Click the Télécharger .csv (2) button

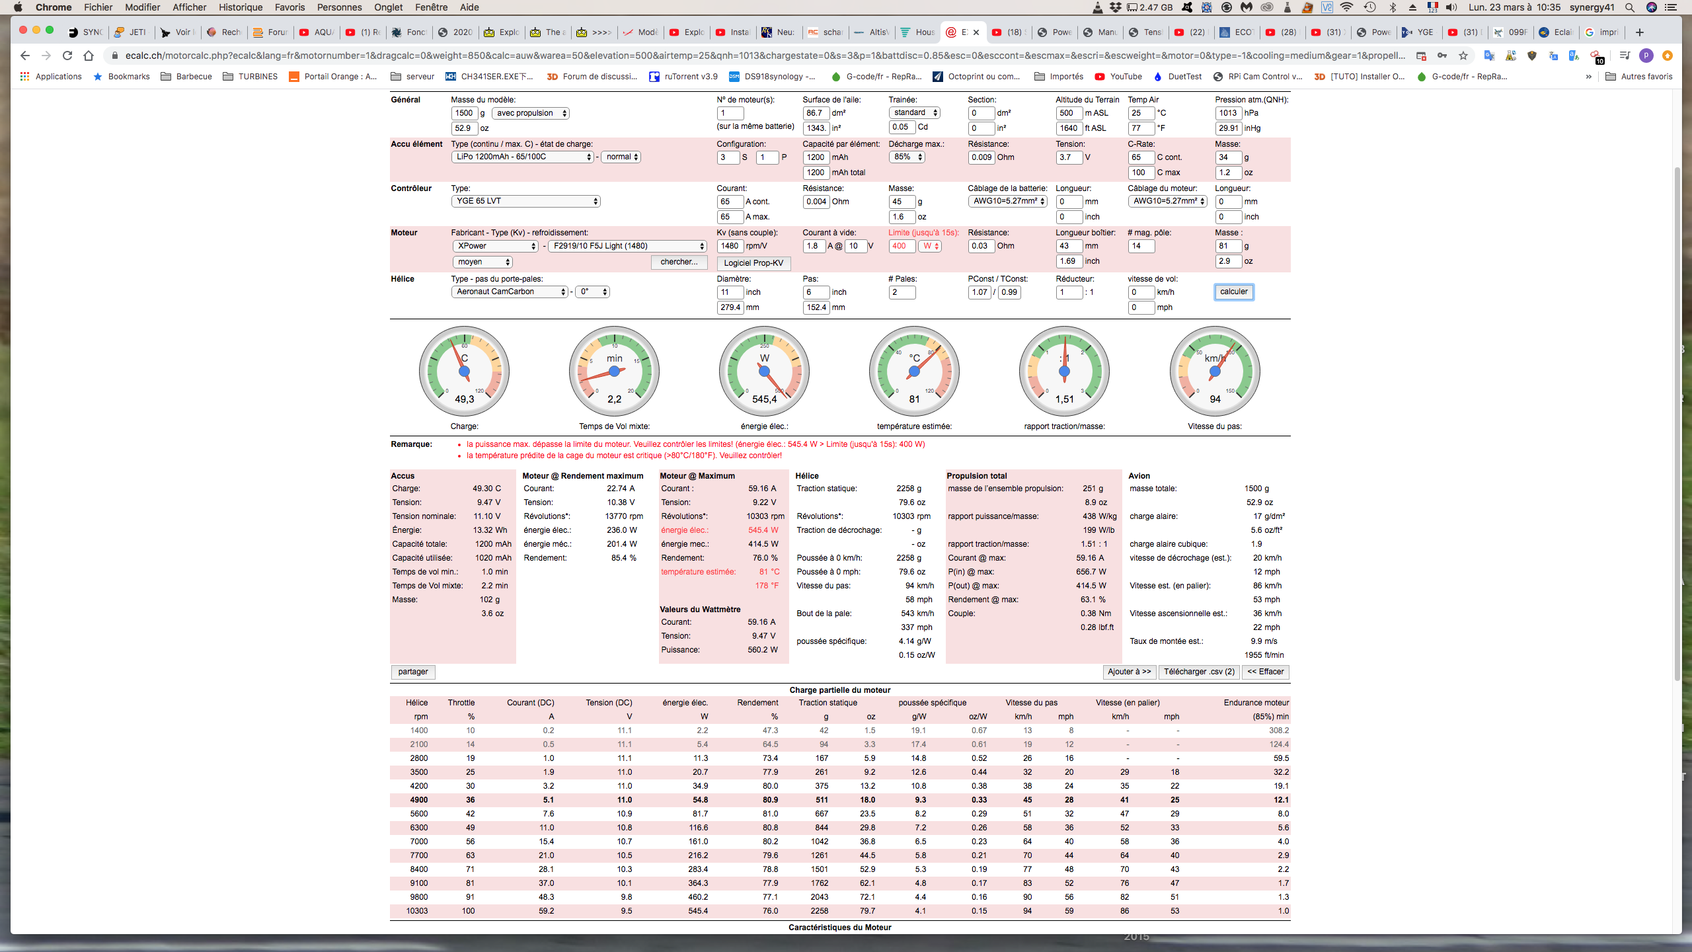1199,672
